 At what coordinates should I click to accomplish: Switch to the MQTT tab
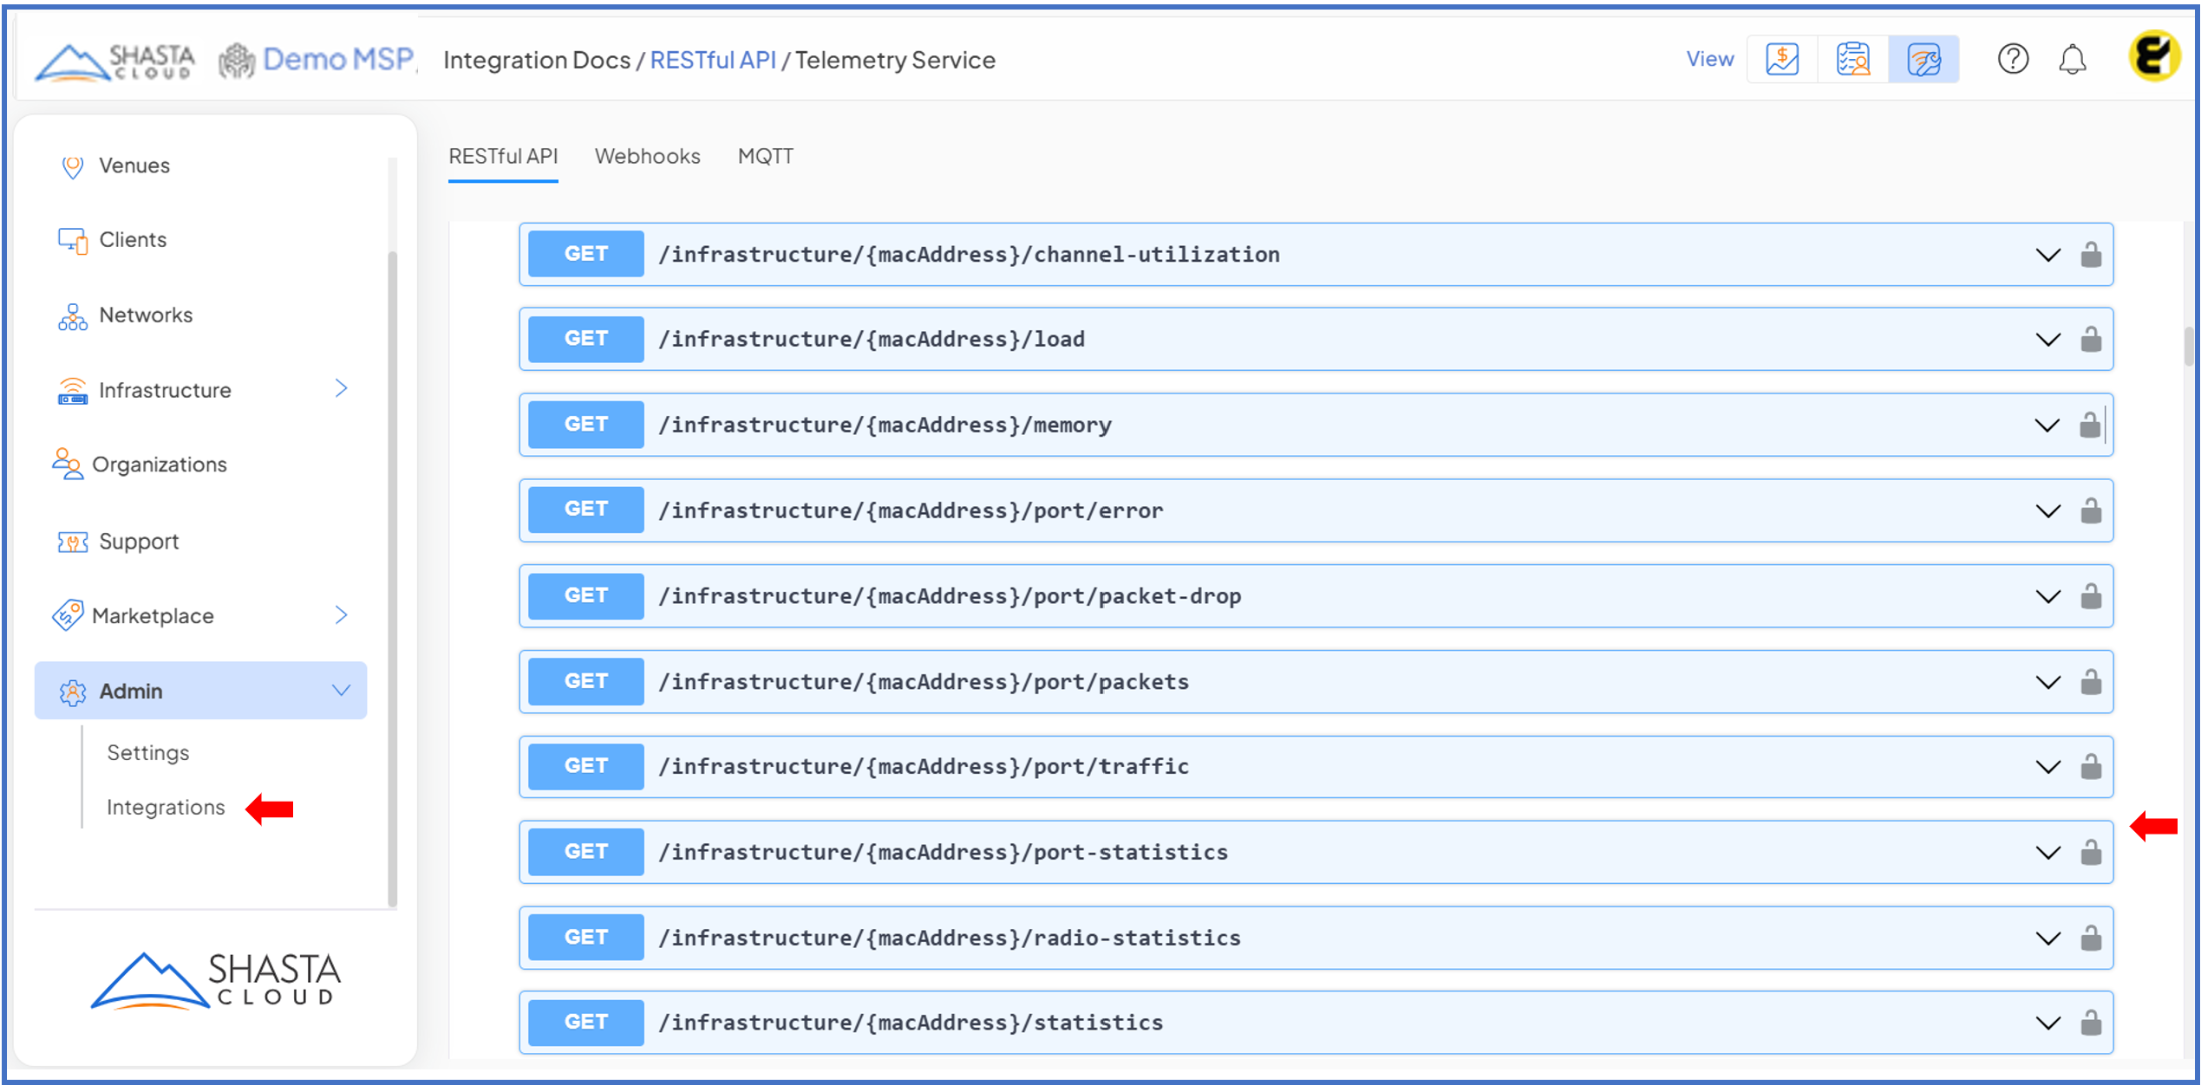[765, 157]
